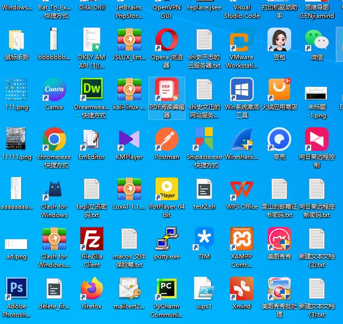Select the 11111.png image thumbnail

16,139
